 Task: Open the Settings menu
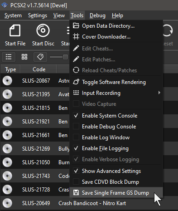tap(38, 15)
